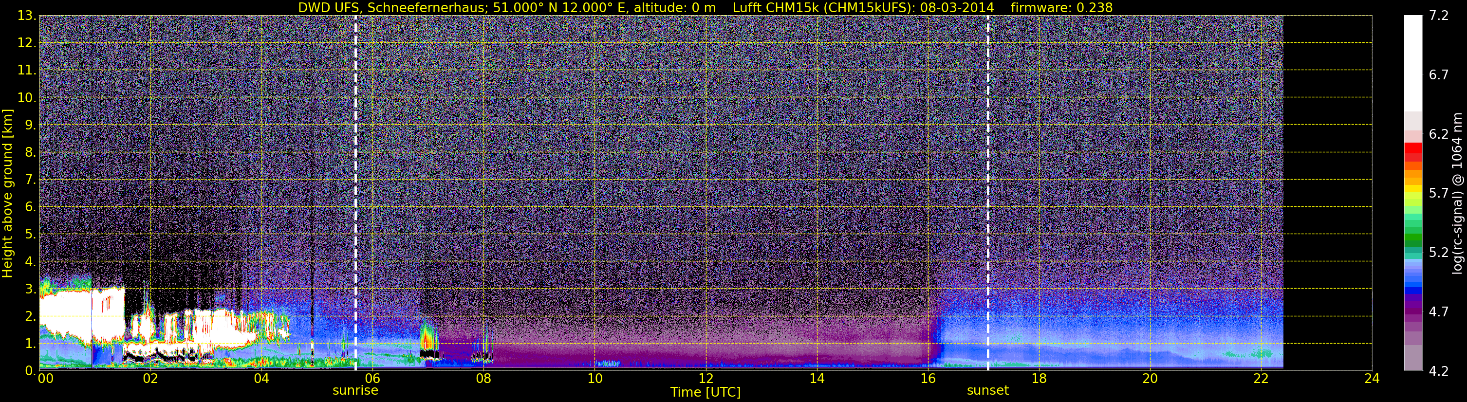Click the "3." height-axis tick label
Viewport: 1467px width, 402px height.
coord(30,289)
